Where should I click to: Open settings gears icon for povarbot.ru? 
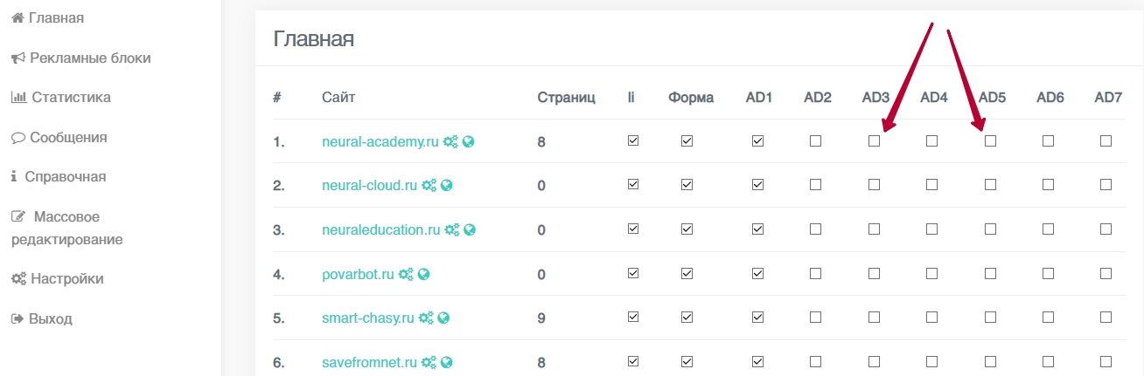coord(406,274)
